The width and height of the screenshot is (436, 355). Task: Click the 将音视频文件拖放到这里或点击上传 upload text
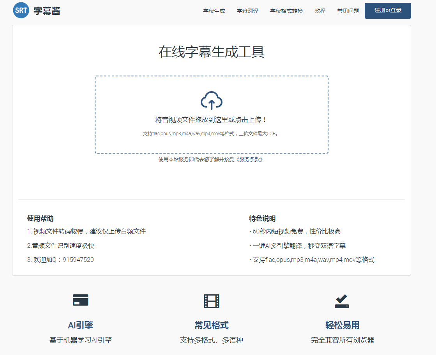point(211,120)
